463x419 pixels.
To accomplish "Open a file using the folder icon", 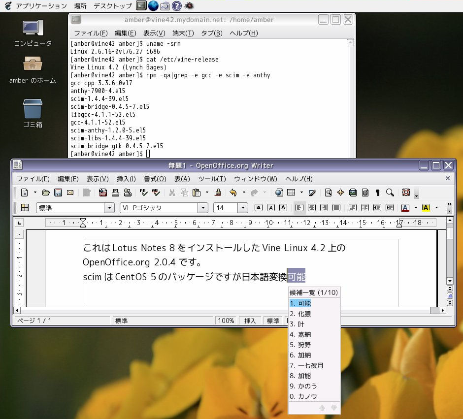I will coord(46,193).
